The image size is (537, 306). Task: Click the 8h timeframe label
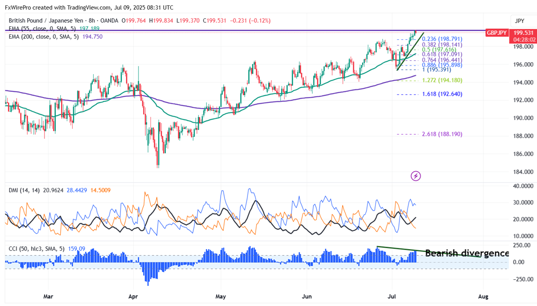pos(92,21)
